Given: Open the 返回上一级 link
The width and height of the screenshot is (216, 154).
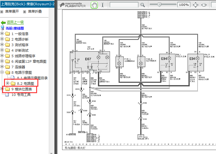Looking at the screenshot, I should [15, 22].
